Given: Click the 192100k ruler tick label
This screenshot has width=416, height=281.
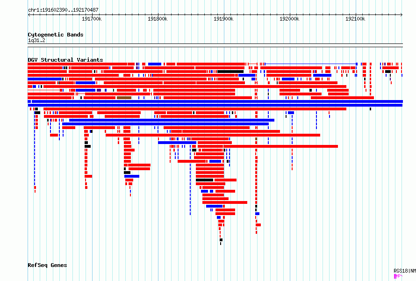Looking at the screenshot, I should coord(355,19).
